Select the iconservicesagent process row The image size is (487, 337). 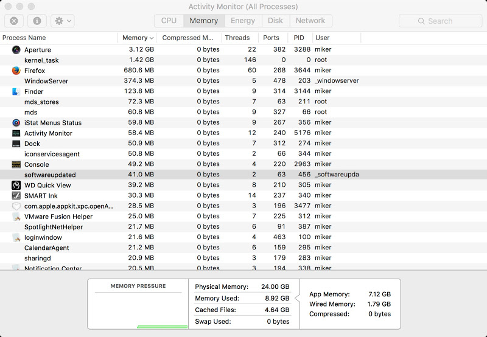pyautogui.click(x=243, y=154)
